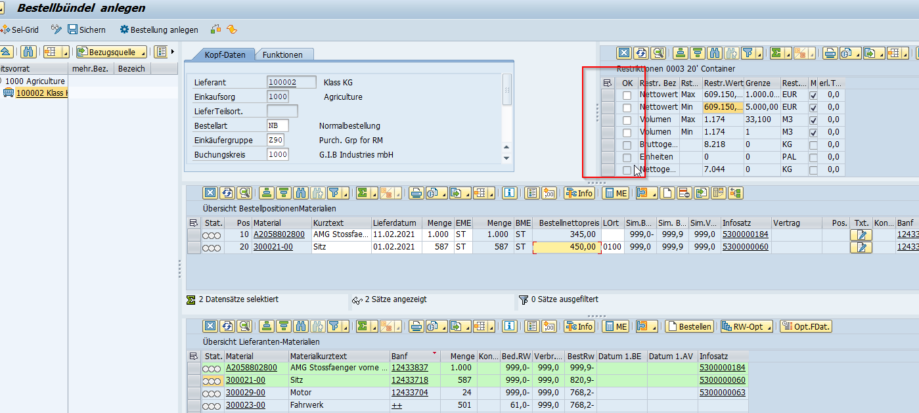Click sort ascending icon in the Restriktionen toolbar
The image size is (919, 413).
[x=679, y=53]
